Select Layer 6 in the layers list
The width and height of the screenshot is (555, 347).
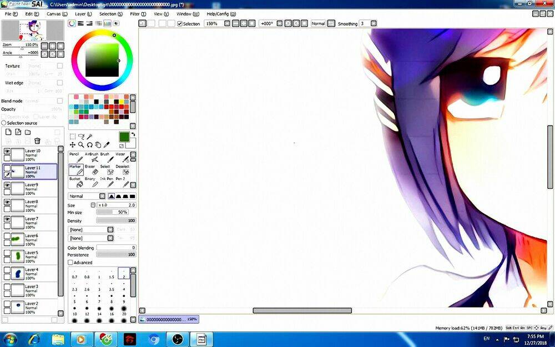coord(33,240)
